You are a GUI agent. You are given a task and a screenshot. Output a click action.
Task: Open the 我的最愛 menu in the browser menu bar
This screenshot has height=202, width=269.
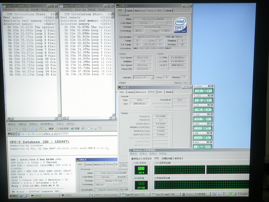(x=46, y=124)
